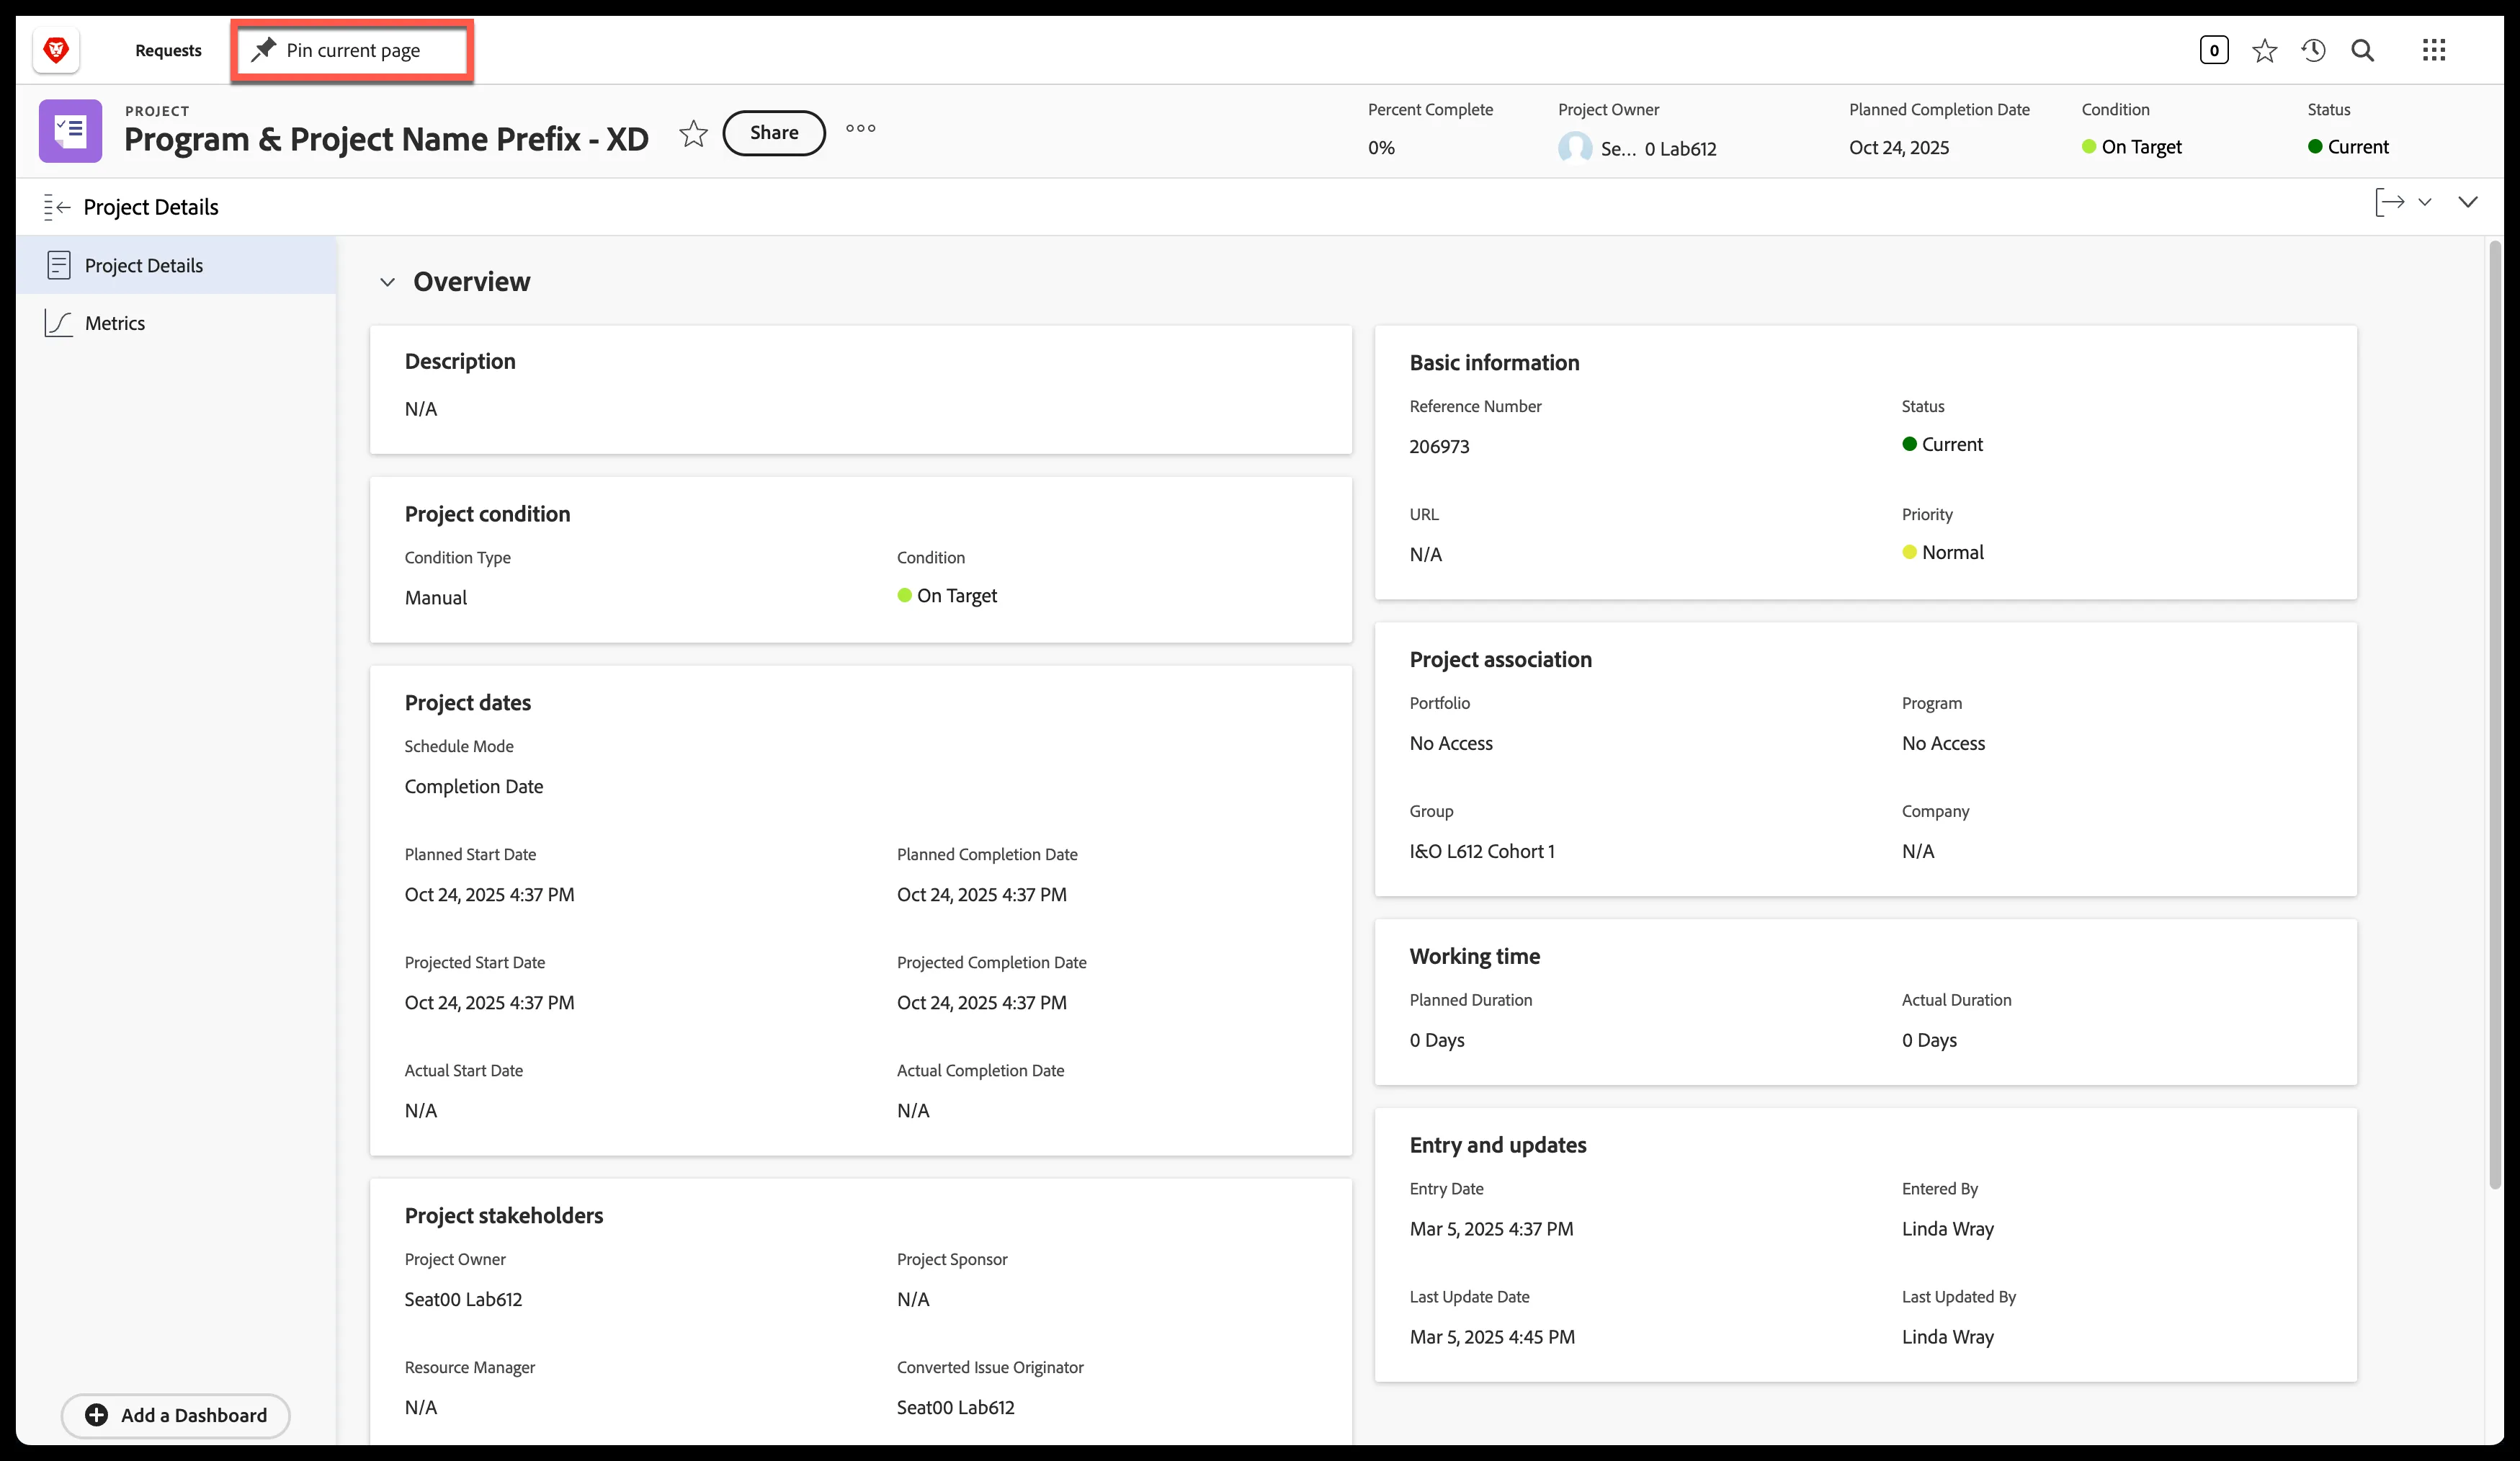Click Converted Issue Originator Seat00 Lab612

[955, 1407]
